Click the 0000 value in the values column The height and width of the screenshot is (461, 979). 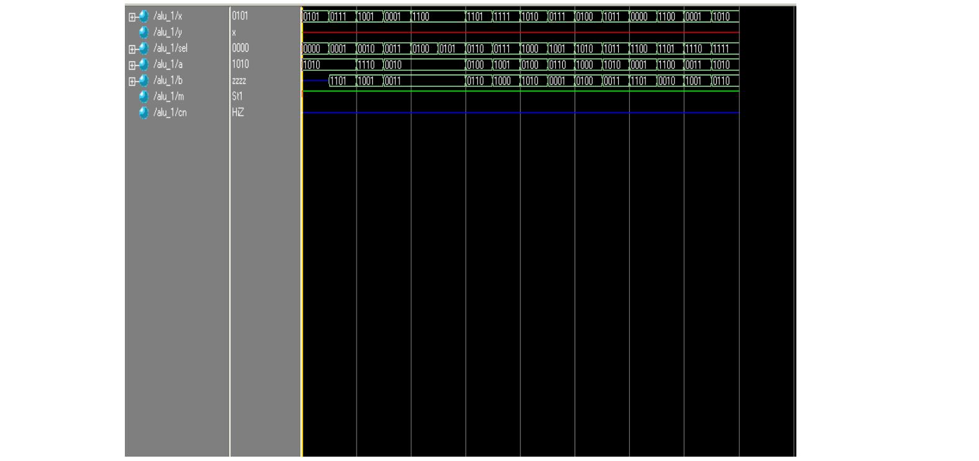pos(240,48)
